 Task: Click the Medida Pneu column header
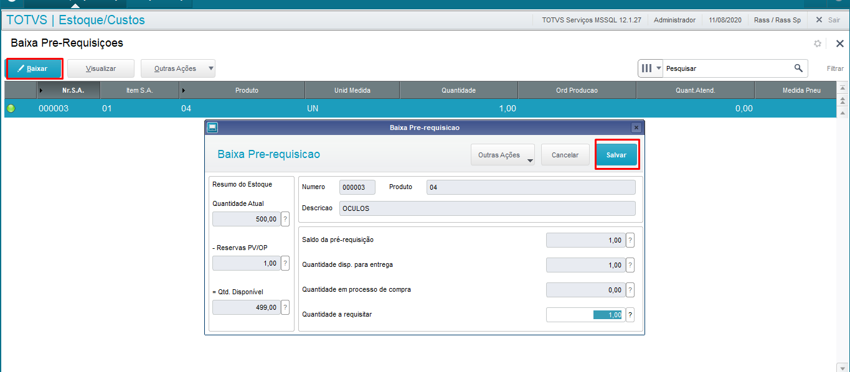click(x=795, y=90)
